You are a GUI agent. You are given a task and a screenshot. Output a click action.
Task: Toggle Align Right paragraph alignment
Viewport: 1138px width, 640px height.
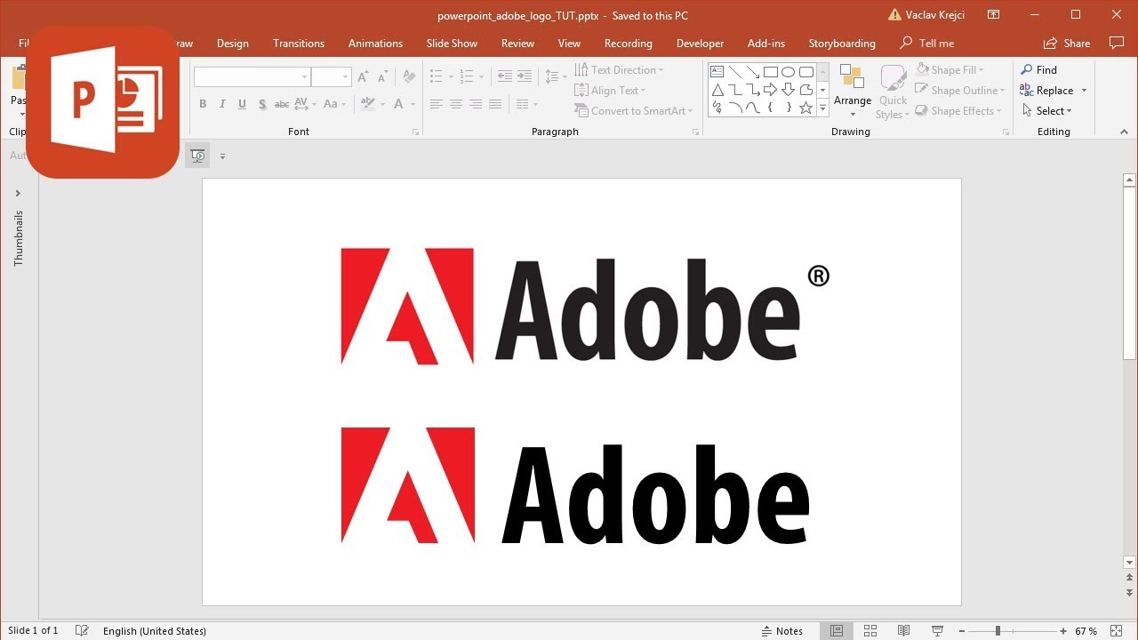476,104
